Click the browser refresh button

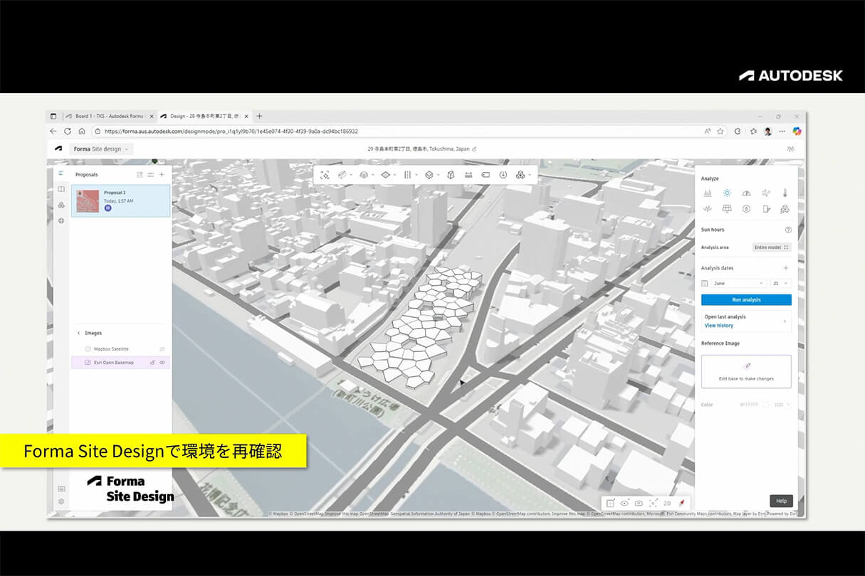(68, 131)
